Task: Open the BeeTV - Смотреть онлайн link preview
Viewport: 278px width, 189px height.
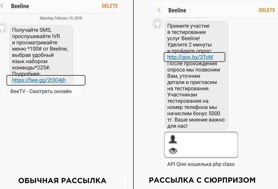Action: coord(41,91)
